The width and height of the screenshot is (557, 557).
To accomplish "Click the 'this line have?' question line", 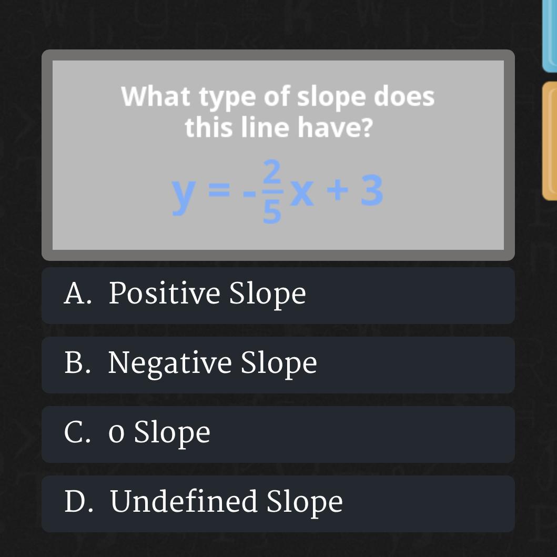I will click(x=279, y=127).
